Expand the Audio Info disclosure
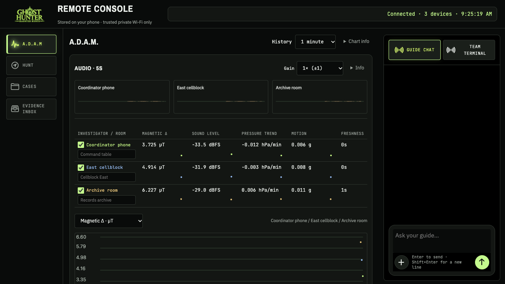The width and height of the screenshot is (505, 284). (x=357, y=68)
